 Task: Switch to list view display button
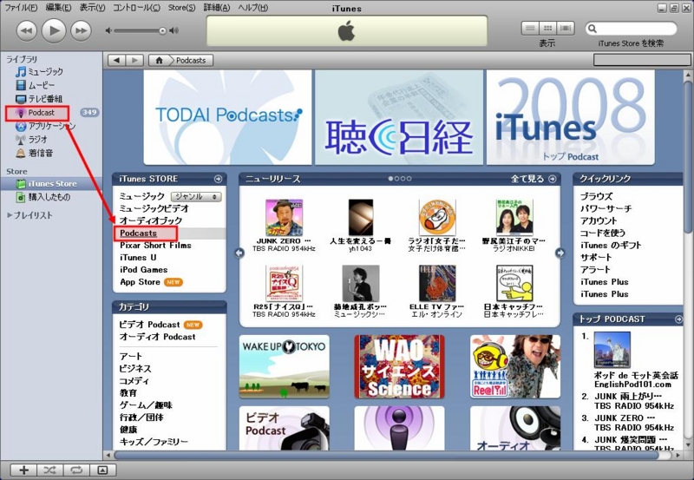pos(530,29)
